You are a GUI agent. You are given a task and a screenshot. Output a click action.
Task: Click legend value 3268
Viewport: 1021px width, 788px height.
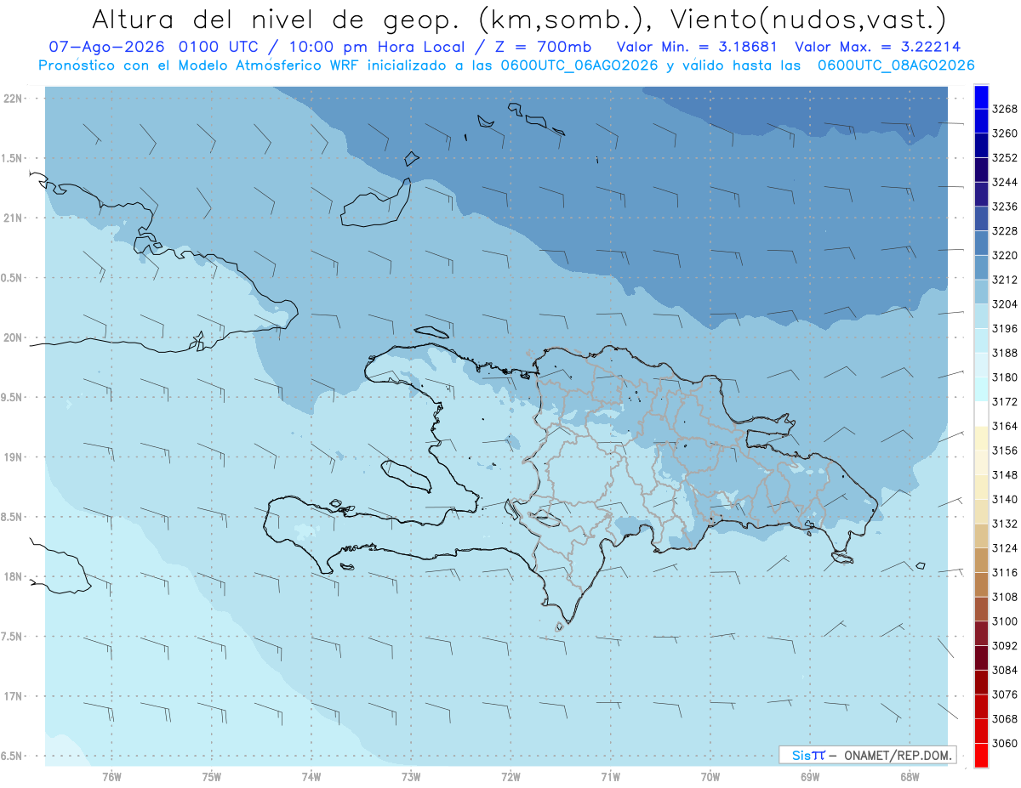(1005, 109)
